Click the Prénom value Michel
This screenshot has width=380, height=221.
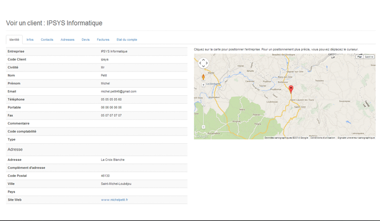coord(105,83)
